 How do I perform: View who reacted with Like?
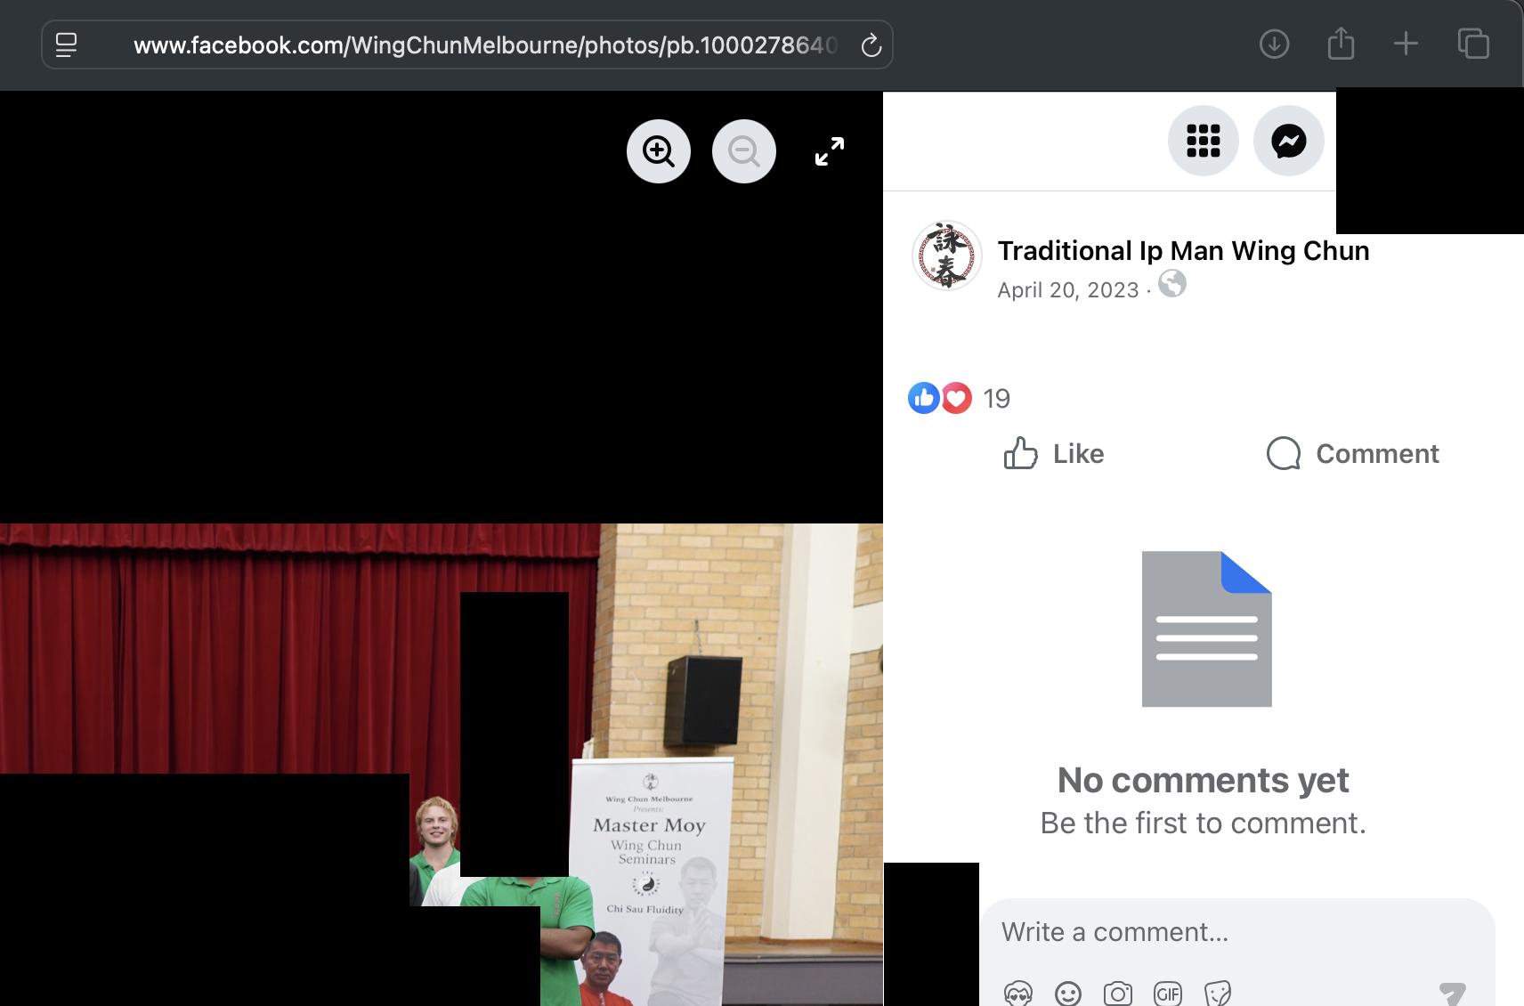(x=924, y=398)
